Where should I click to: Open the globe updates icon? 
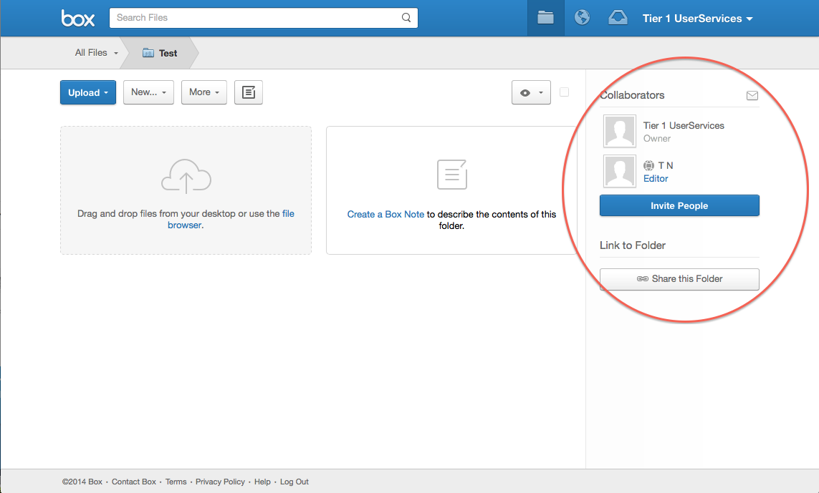[583, 18]
